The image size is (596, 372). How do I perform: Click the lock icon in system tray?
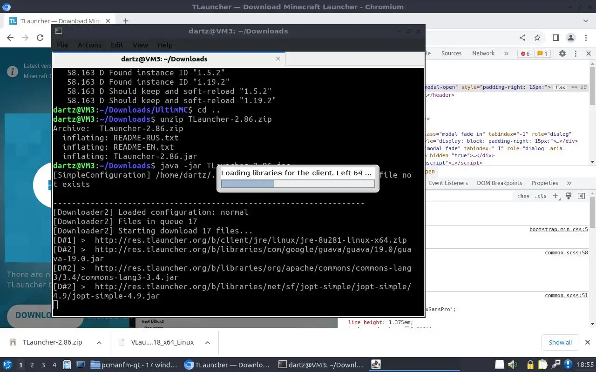(x=530, y=365)
